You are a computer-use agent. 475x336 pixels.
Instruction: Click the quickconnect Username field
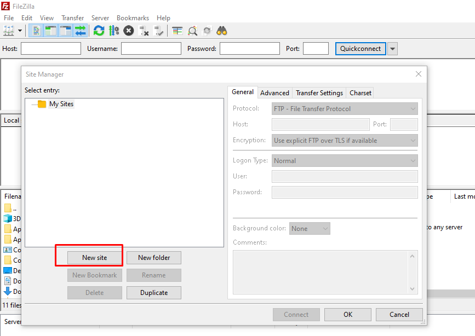[151, 49]
